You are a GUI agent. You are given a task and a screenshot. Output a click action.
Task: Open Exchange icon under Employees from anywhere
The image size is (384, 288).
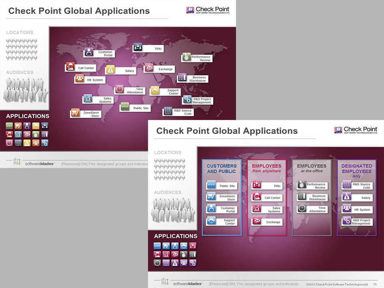[256, 221]
